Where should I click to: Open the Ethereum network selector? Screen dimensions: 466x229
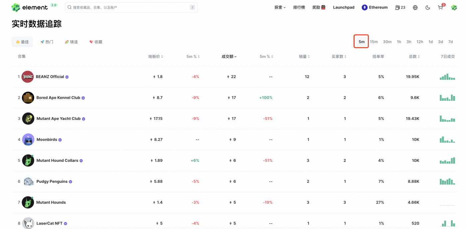[x=375, y=7]
